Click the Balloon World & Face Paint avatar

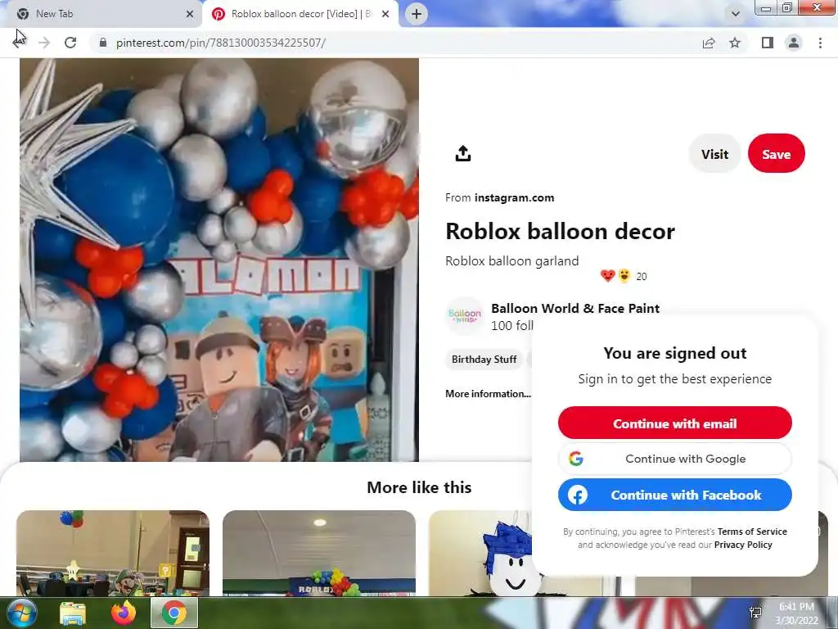point(465,315)
